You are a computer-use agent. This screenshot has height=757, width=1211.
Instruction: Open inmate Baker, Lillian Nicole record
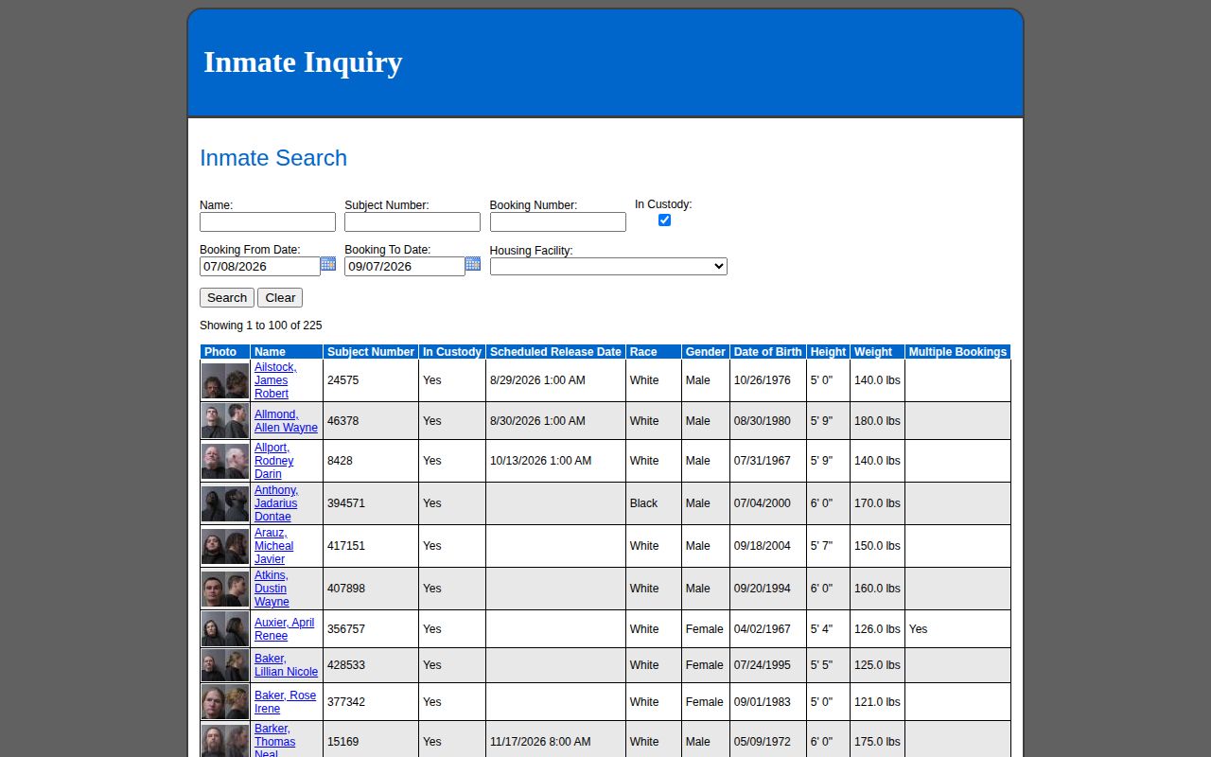(x=286, y=665)
